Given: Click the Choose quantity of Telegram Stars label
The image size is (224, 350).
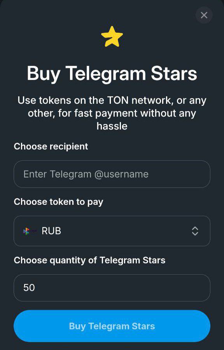Looking at the screenshot, I should (x=89, y=260).
